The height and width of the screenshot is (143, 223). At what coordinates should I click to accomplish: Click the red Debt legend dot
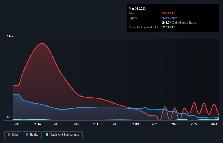9,135
